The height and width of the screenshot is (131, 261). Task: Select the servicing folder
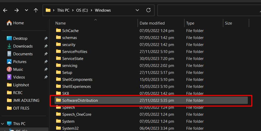coord(151,66)
